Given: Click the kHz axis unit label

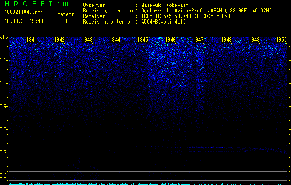Looking at the screenshot, I should click(x=4, y=37).
